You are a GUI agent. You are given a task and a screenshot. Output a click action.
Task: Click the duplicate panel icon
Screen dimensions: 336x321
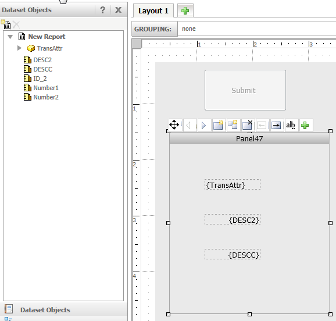coord(233,125)
